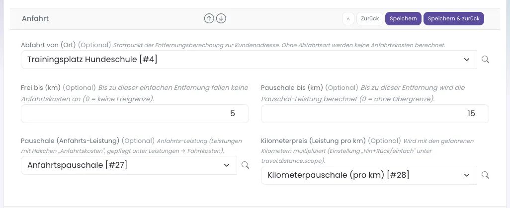Click the move section down arrow icon

point(221,18)
